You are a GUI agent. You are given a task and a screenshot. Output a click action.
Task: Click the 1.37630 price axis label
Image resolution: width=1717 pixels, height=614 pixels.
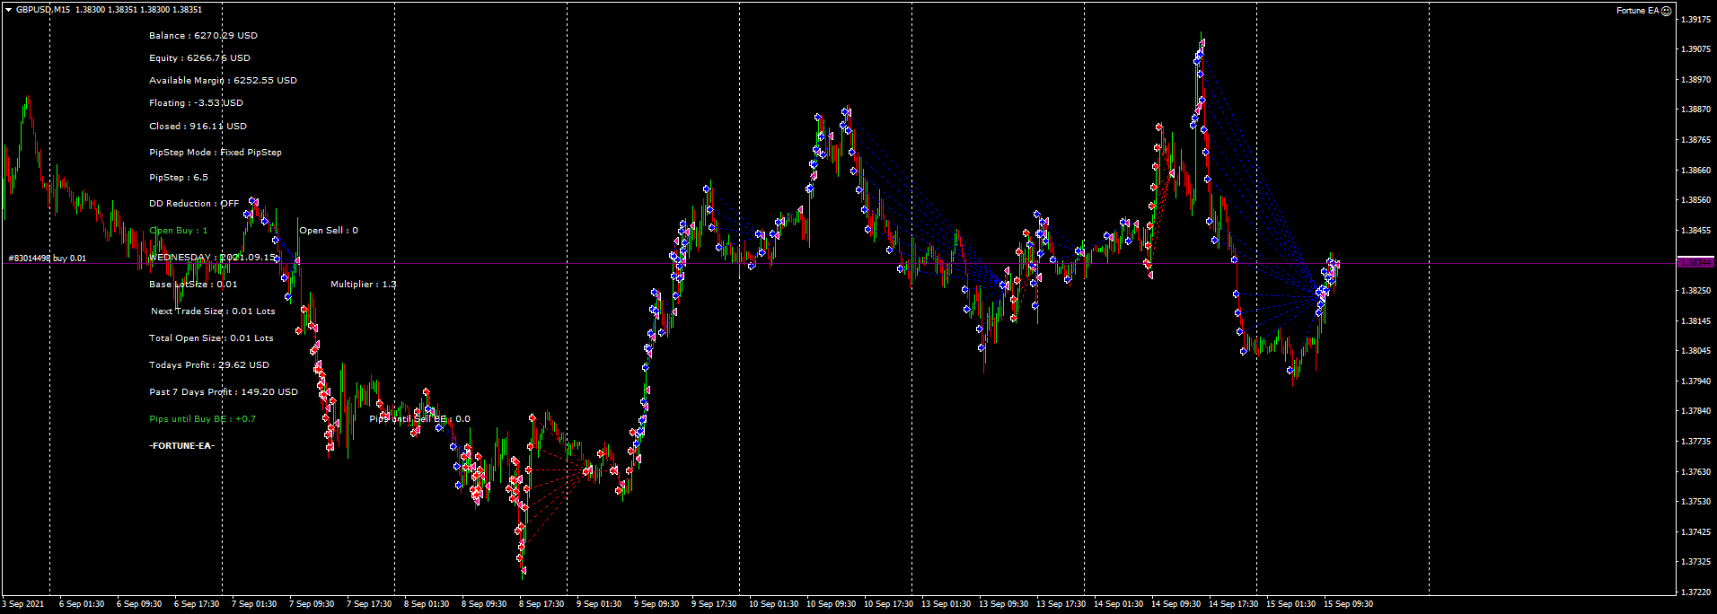(1695, 472)
